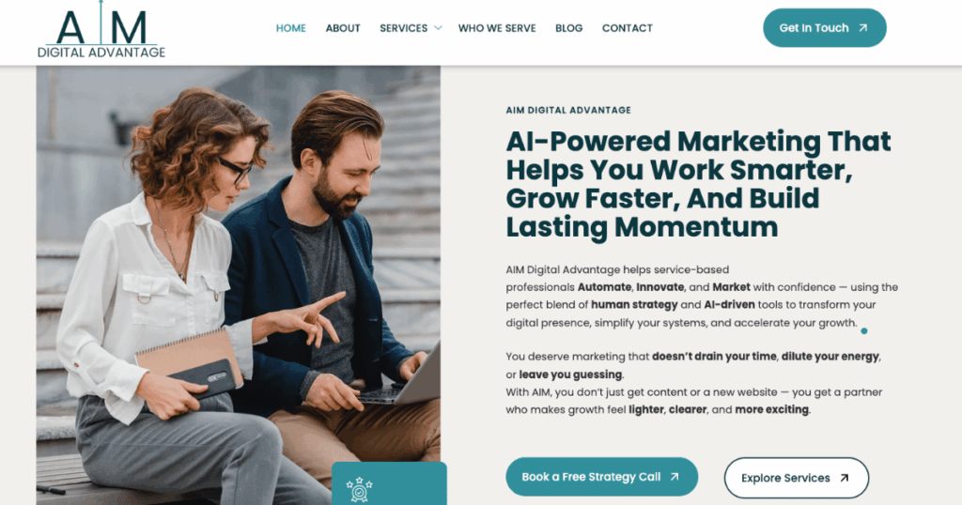Go to the HOME page link
962x505 pixels.
(291, 28)
